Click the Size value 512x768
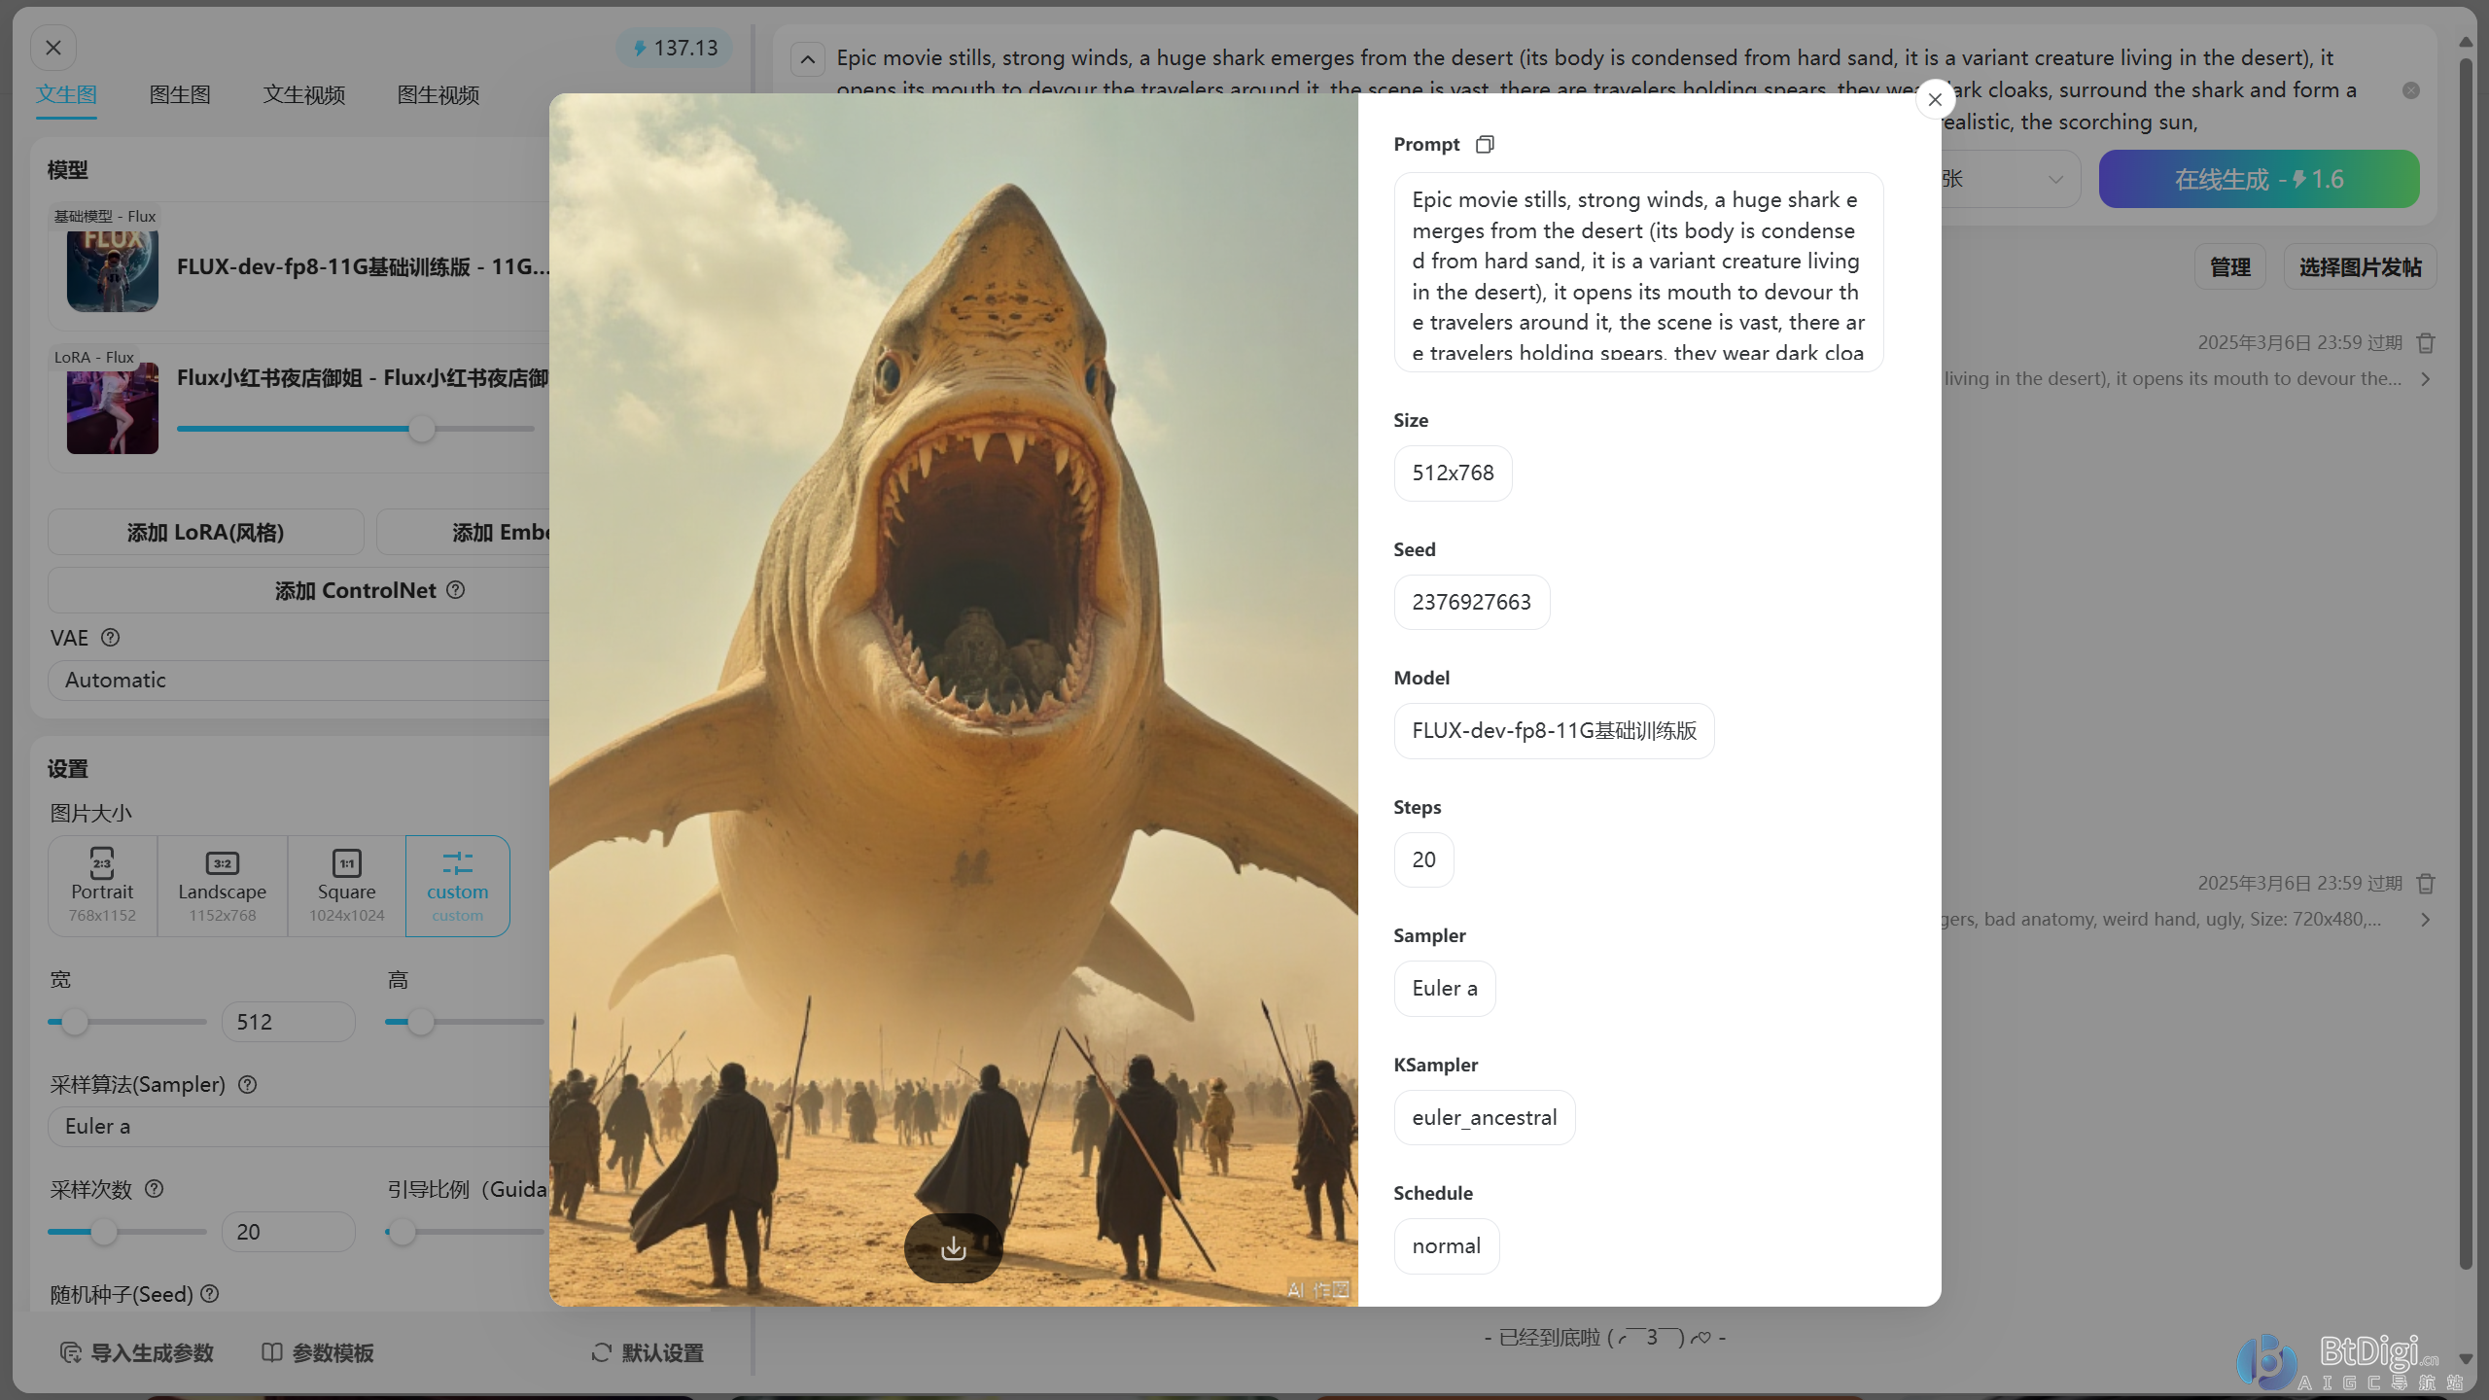2489x1400 pixels. click(x=1453, y=473)
